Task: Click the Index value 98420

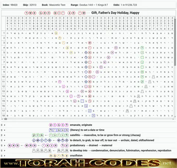Action: (14, 5)
